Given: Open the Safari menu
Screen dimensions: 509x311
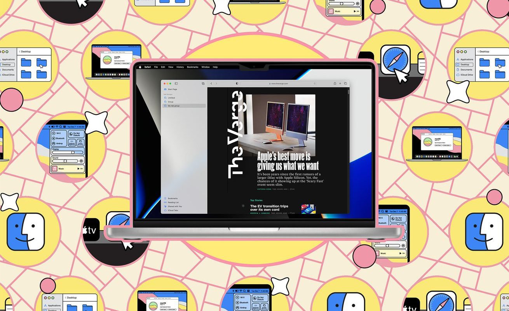Looking at the screenshot, I should (x=148, y=67).
